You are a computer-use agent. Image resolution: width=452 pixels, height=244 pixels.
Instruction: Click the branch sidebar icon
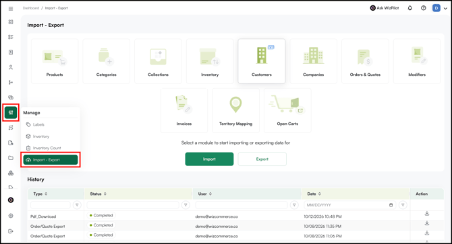coord(11,83)
